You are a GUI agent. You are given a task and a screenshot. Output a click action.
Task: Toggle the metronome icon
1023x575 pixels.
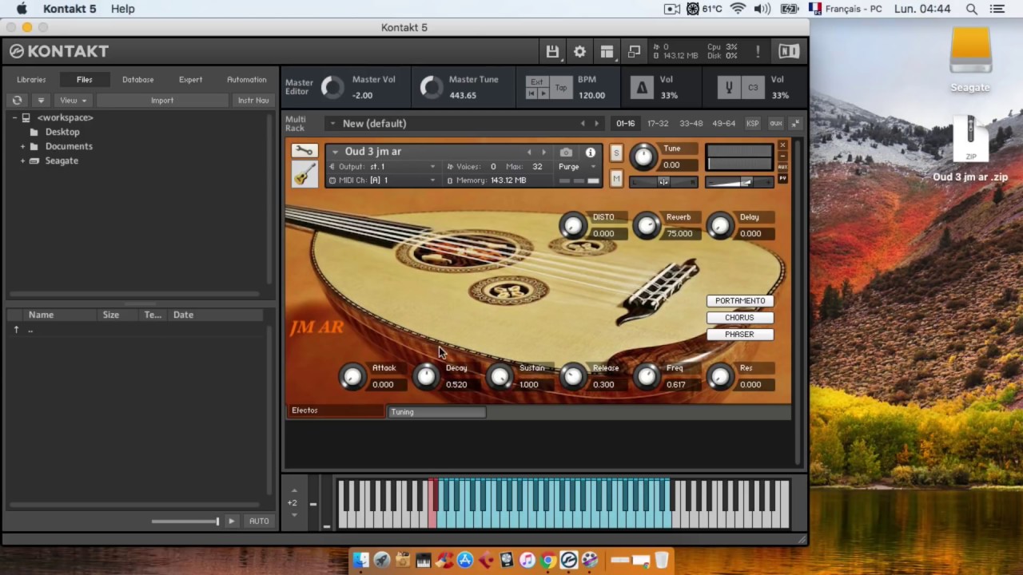coord(642,87)
